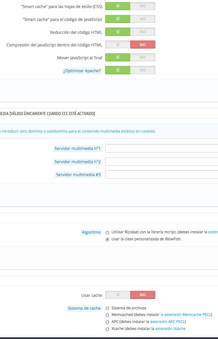Image resolution: width=218 pixels, height=339 pixels.
Task: Click NO for Usar cache
Action: [143, 295]
